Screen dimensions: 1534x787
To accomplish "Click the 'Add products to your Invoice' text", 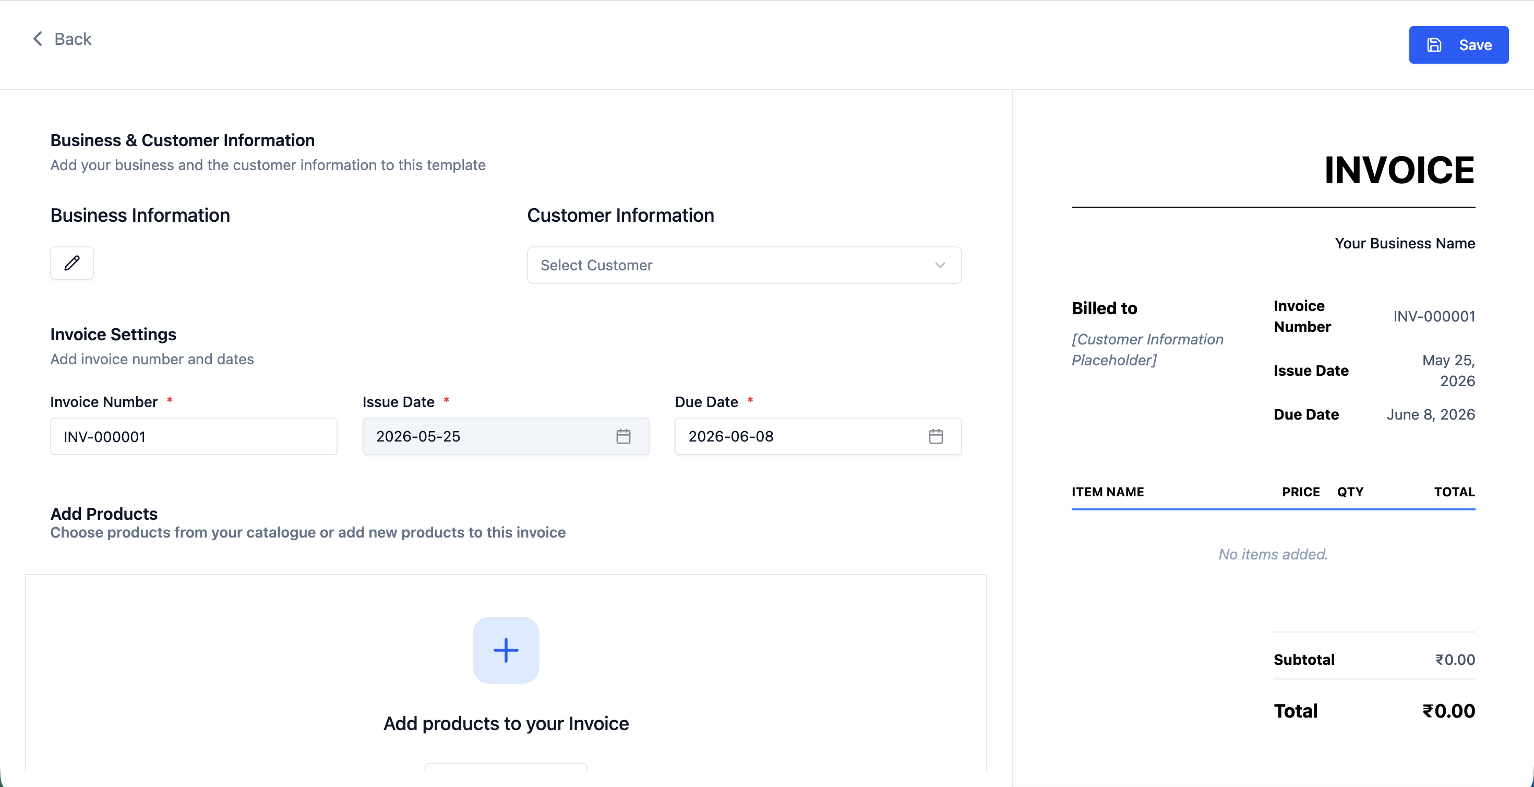I will coord(506,723).
